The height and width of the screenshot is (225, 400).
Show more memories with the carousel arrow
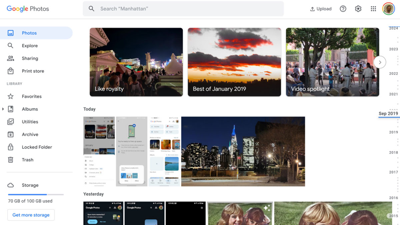coord(380,62)
